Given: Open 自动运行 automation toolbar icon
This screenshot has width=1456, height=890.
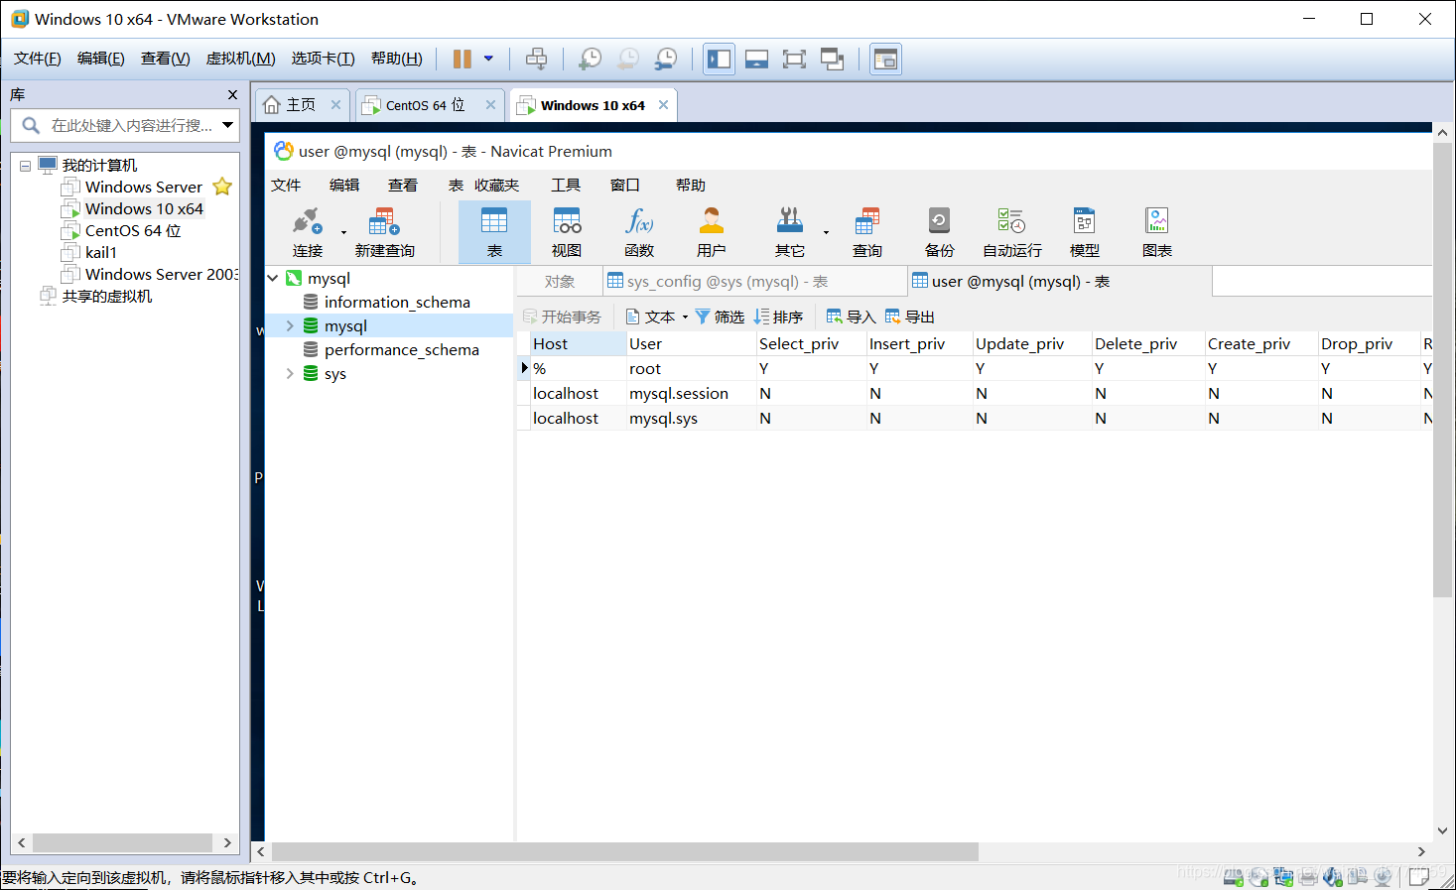Looking at the screenshot, I should (1011, 220).
